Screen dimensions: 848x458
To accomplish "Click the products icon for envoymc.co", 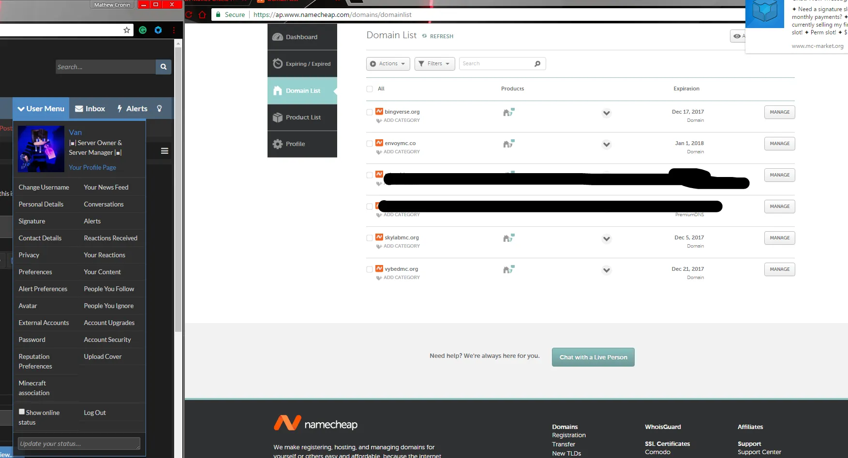I will pos(508,144).
